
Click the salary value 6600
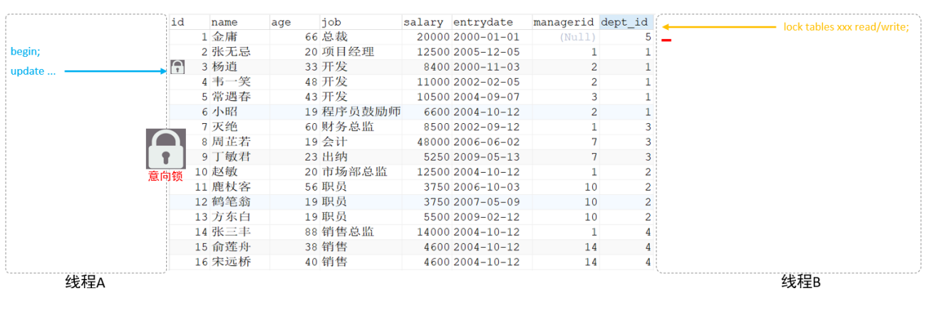pos(437,112)
